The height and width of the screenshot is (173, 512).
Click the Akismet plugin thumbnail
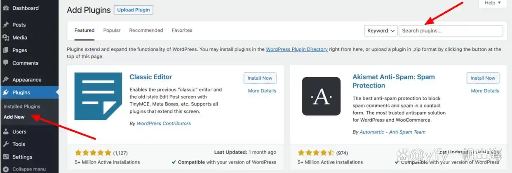321,97
